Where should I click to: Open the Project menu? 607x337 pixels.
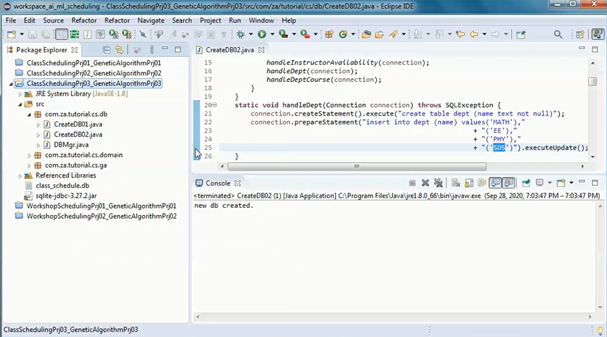pos(210,21)
